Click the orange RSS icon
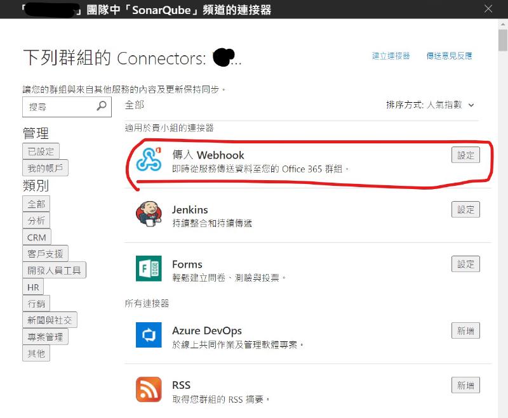 149,389
